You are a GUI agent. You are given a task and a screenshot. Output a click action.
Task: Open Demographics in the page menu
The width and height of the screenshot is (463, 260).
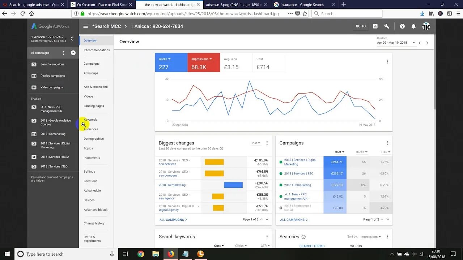[x=94, y=139]
